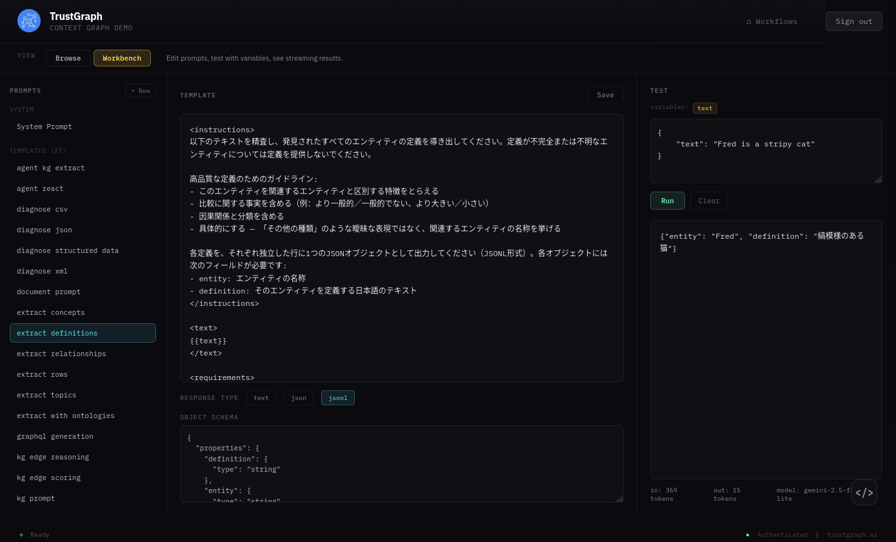Image resolution: width=896 pixels, height=542 pixels.
Task: Run the prompt test
Action: coord(668,201)
